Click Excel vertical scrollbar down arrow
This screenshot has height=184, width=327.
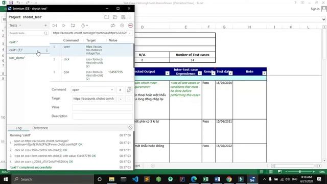[x=324, y=160]
